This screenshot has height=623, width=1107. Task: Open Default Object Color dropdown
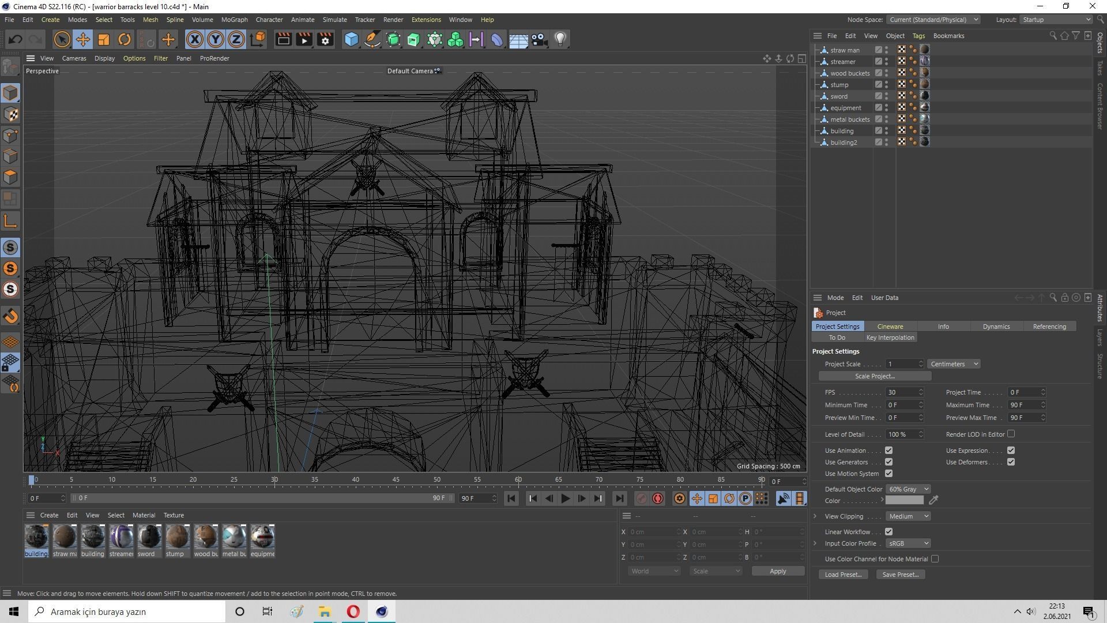coord(908,489)
